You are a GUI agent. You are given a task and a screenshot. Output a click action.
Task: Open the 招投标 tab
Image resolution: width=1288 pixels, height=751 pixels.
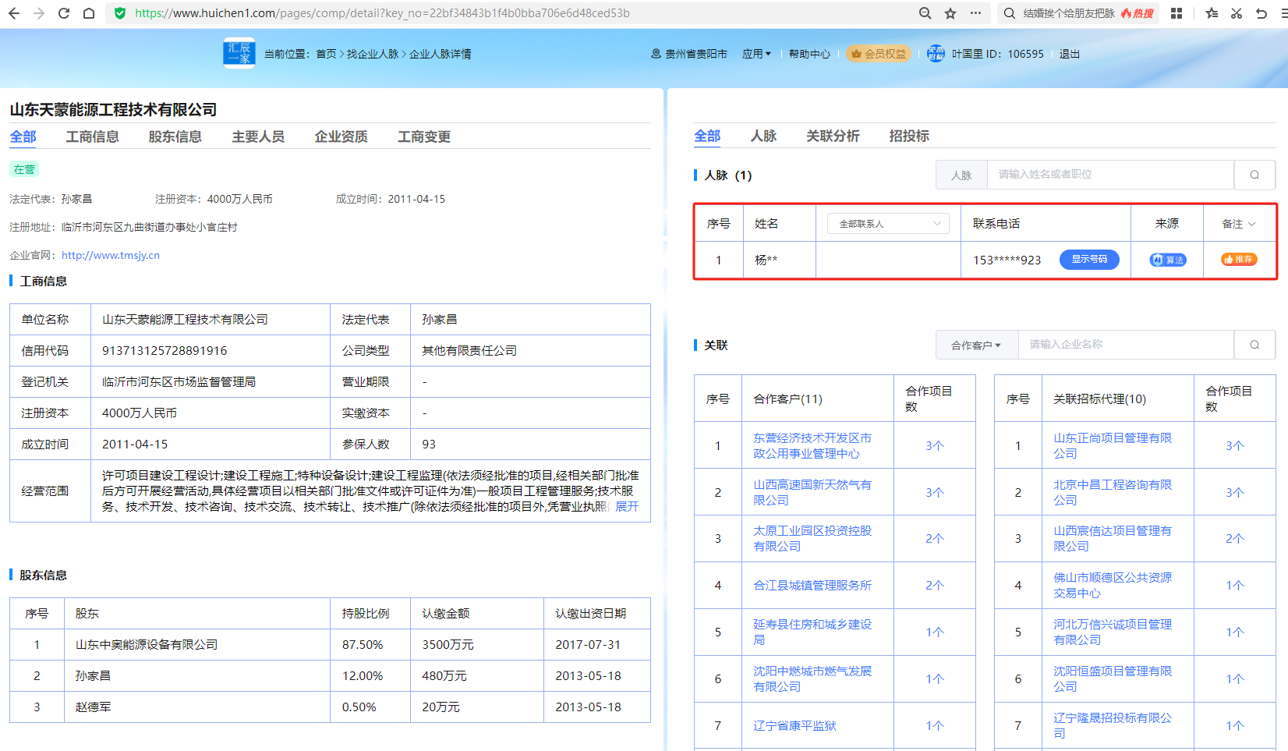point(909,136)
